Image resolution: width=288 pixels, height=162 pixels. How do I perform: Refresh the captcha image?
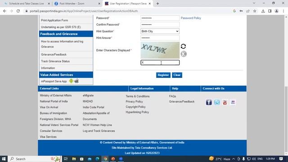(183, 46)
